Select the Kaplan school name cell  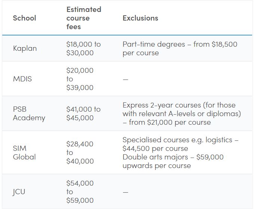[25, 49]
